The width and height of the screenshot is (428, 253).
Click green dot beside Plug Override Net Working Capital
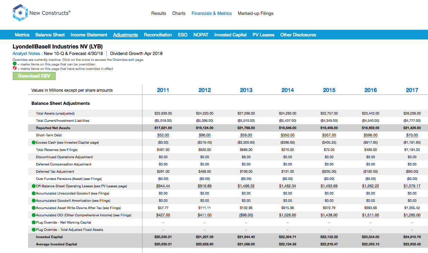34,223
